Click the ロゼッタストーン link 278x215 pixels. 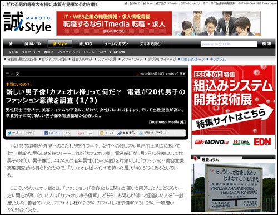pyautogui.click(x=192, y=59)
